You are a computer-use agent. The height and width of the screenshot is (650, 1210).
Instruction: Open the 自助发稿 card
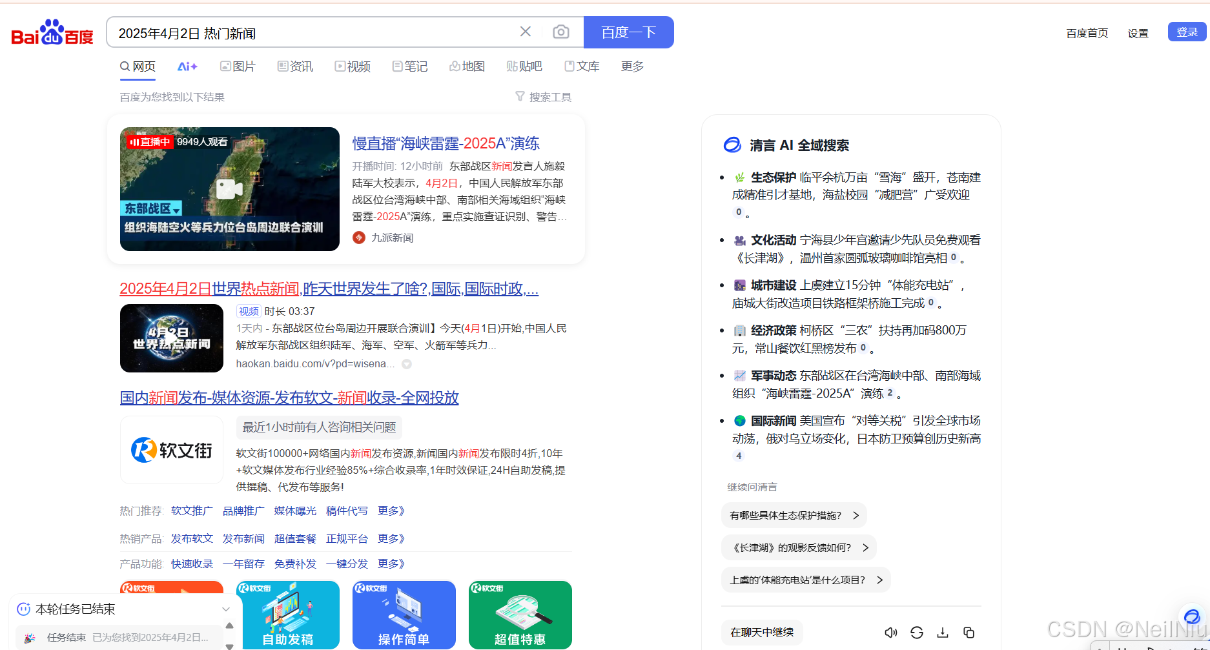(288, 614)
